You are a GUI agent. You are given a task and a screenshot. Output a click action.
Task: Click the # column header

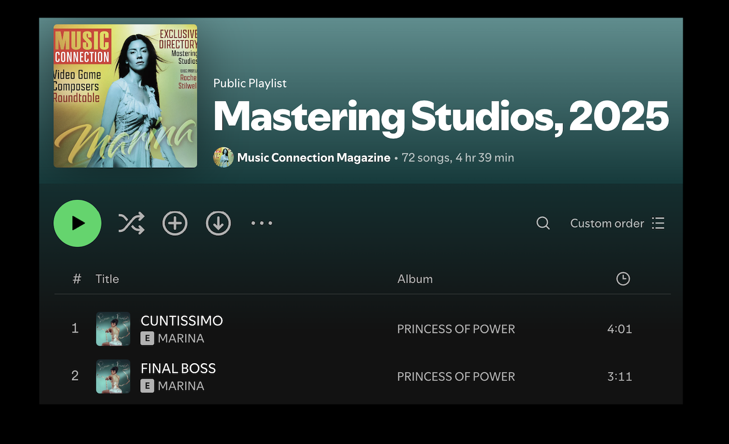(77, 279)
